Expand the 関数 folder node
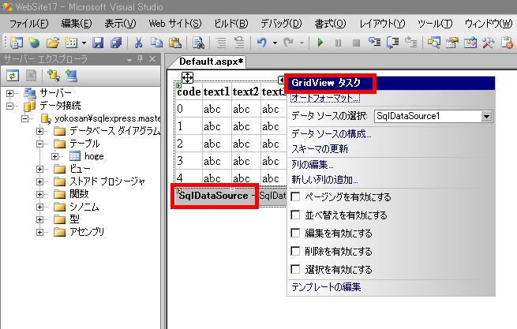The image size is (517, 329). pos(39,194)
